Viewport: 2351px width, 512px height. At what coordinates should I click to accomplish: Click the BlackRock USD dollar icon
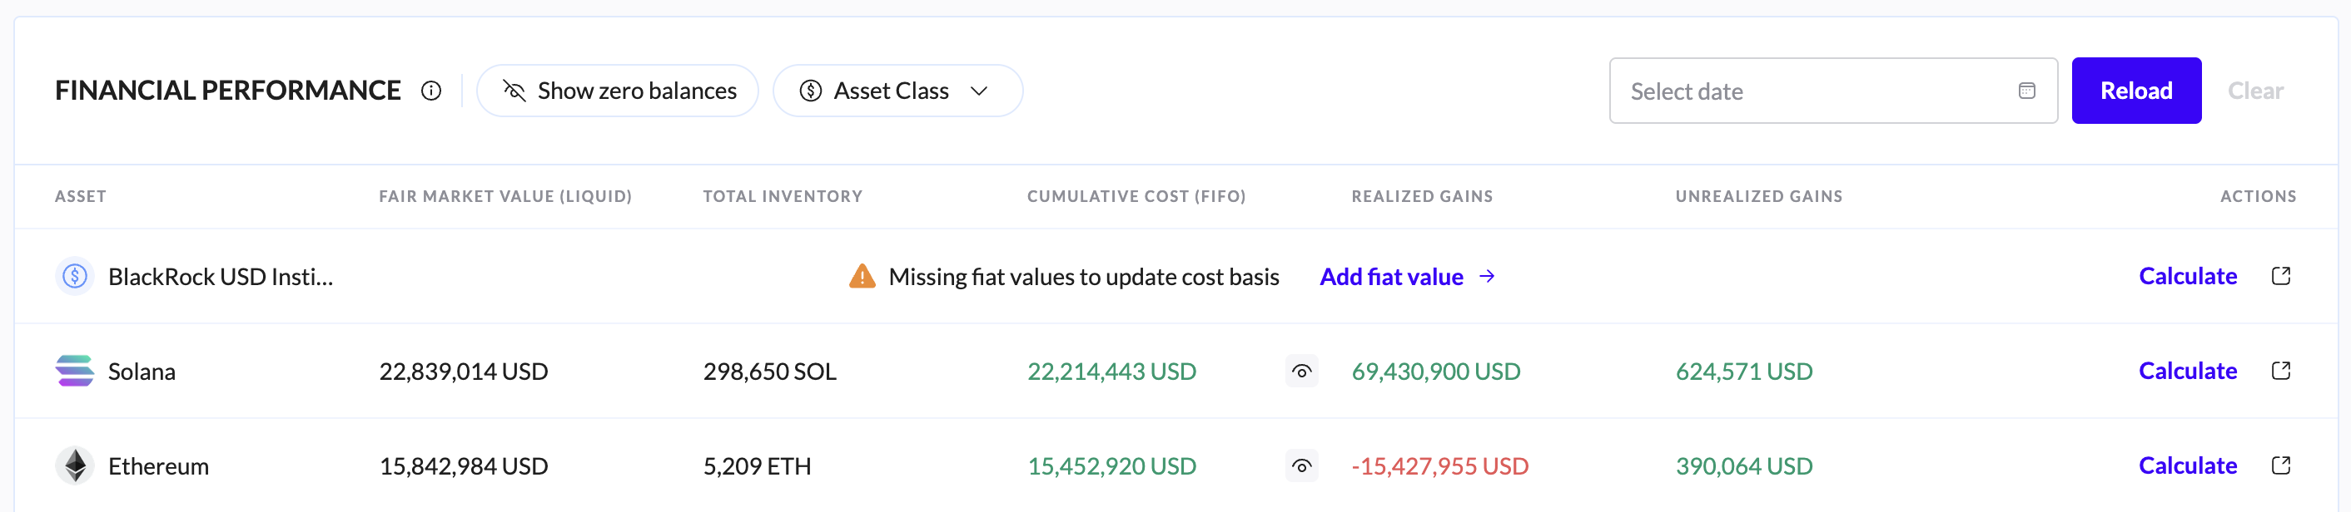click(75, 276)
